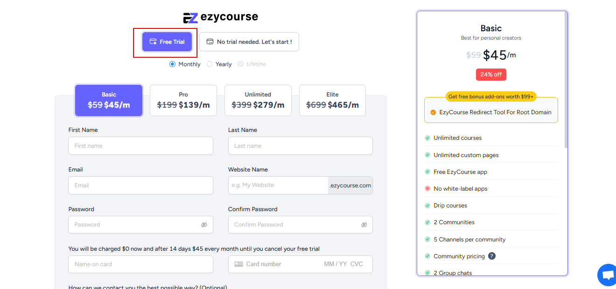Click the plan details panel scrollbar
This screenshot has height=289, width=616.
coord(566,79)
